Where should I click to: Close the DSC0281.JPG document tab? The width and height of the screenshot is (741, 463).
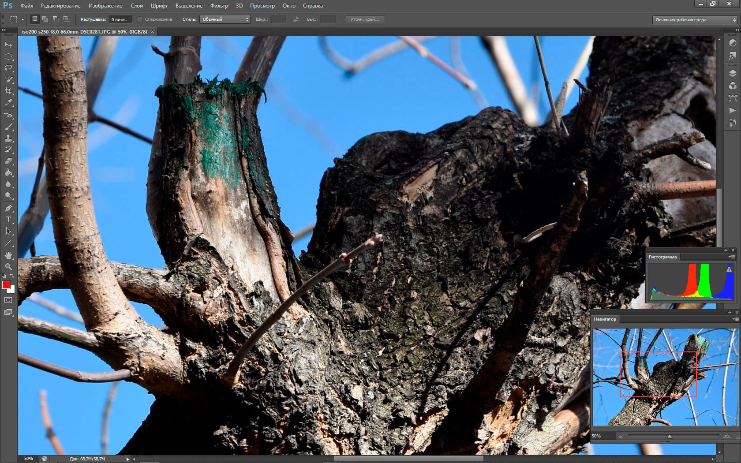tap(153, 32)
